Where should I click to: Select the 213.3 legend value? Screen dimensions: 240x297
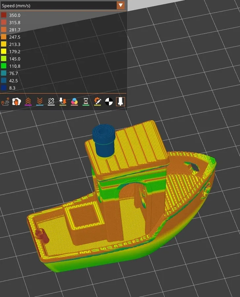point(15,44)
